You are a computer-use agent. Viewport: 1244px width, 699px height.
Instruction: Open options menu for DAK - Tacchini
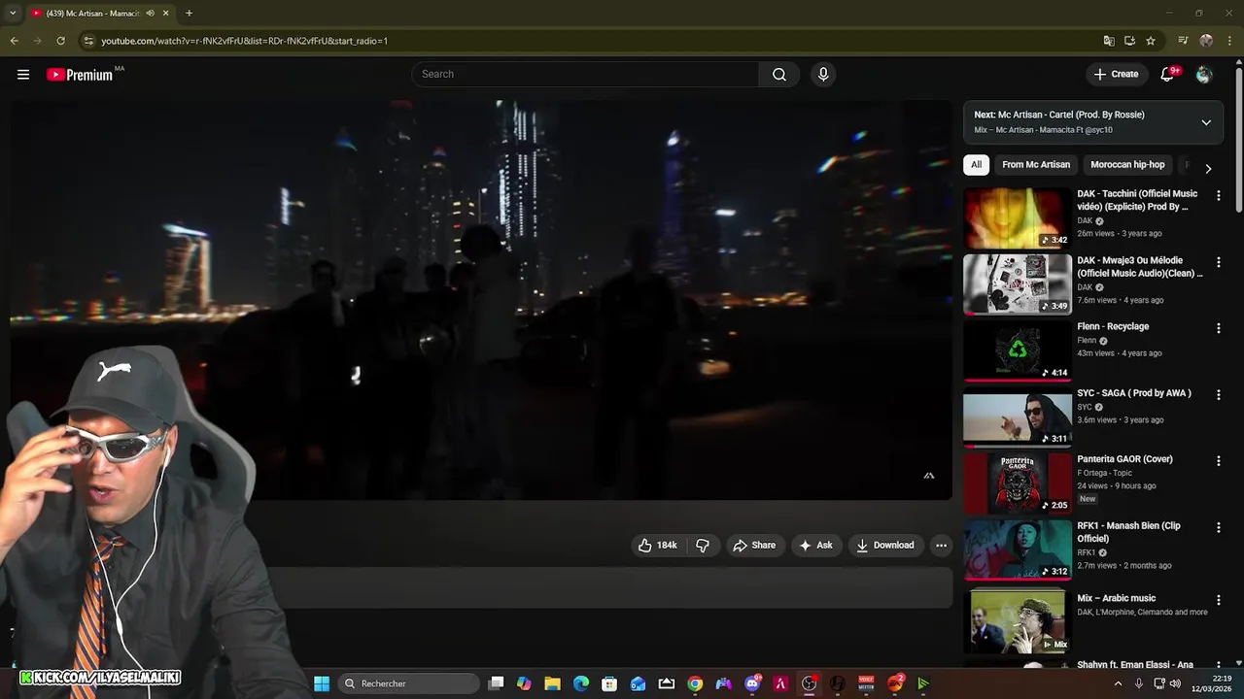click(x=1218, y=196)
